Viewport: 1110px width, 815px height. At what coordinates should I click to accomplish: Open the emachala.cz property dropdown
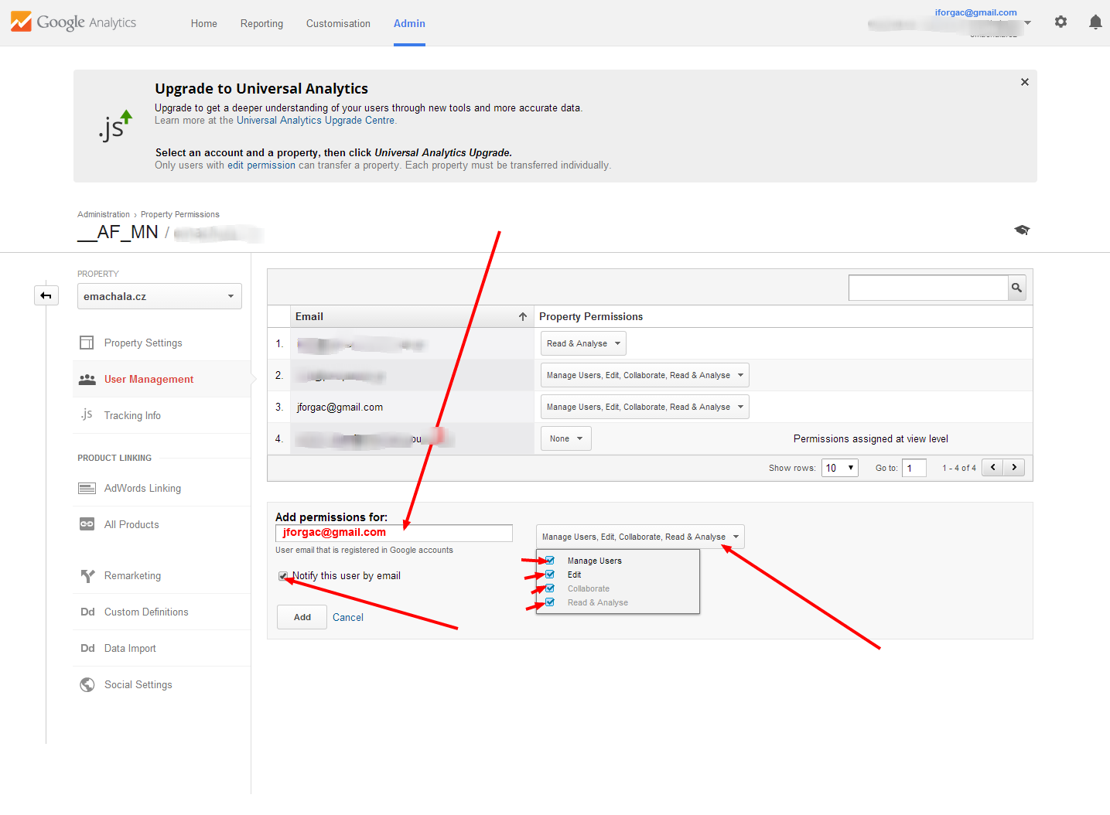click(159, 296)
